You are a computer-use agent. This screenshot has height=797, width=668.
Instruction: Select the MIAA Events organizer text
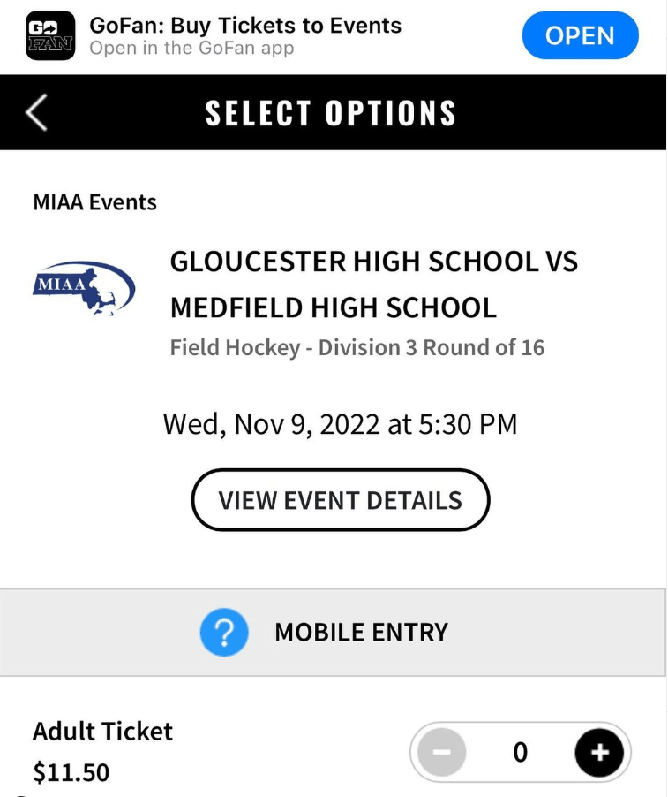coord(94,202)
